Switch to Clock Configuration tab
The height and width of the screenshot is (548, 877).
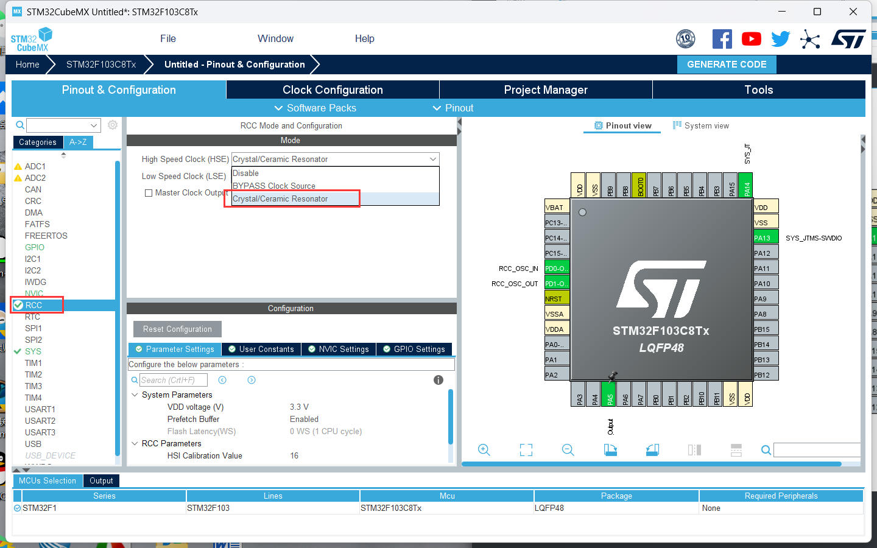point(333,90)
